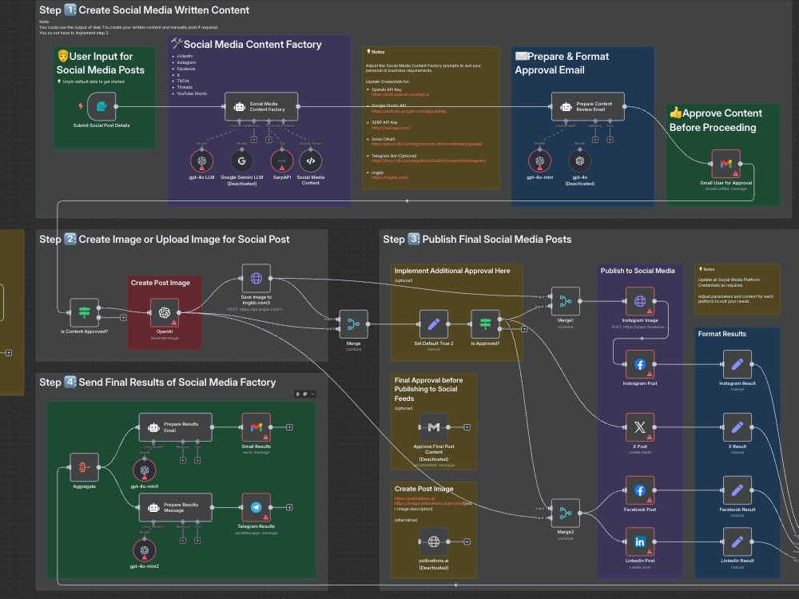Add node after pollinations.ai output
Viewport: 799px width, 599px height.
point(467,541)
